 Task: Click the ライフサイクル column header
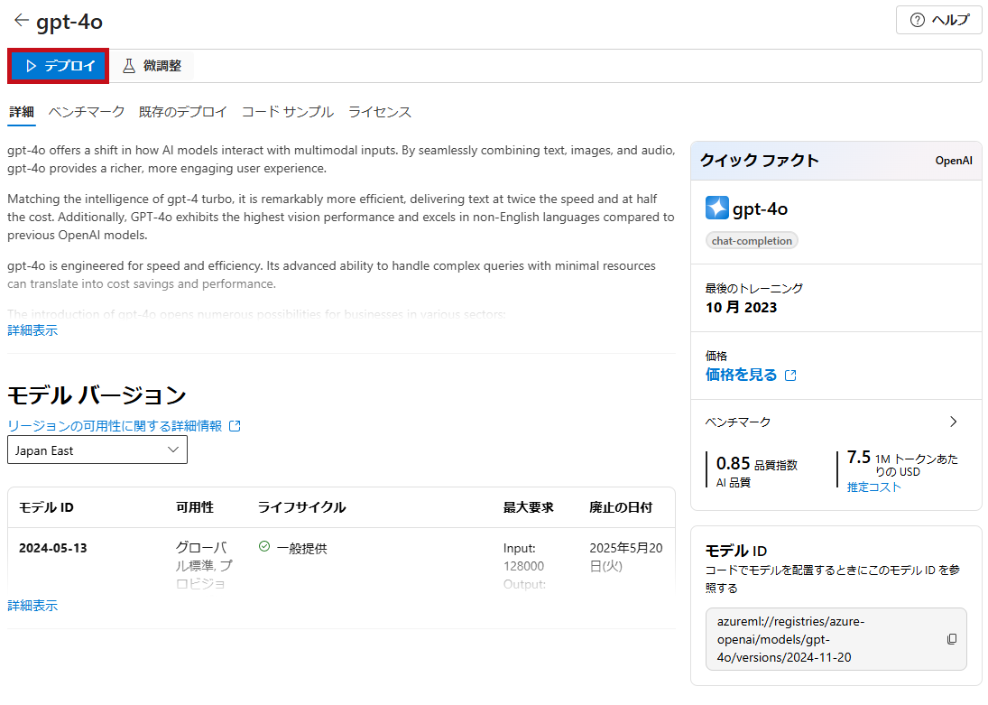302,507
